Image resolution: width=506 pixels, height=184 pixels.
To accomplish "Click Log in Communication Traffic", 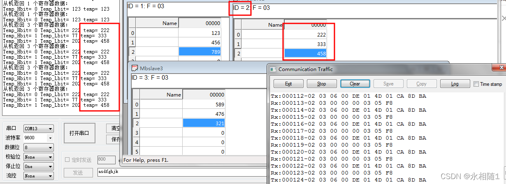I will pyautogui.click(x=455, y=84).
